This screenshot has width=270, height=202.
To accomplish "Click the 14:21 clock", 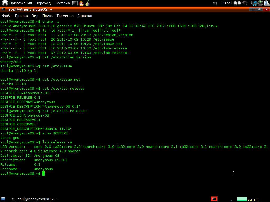I will pyautogui.click(x=227, y=3).
